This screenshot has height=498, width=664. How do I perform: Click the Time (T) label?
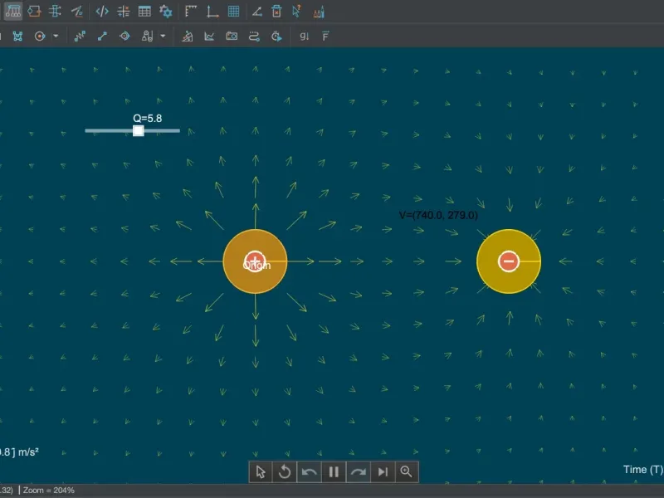[643, 469]
